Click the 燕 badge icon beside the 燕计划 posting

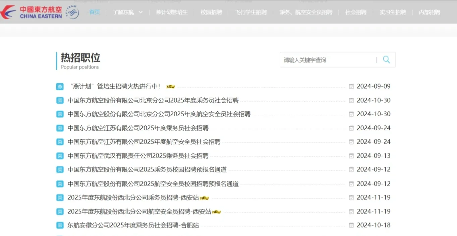(x=60, y=86)
